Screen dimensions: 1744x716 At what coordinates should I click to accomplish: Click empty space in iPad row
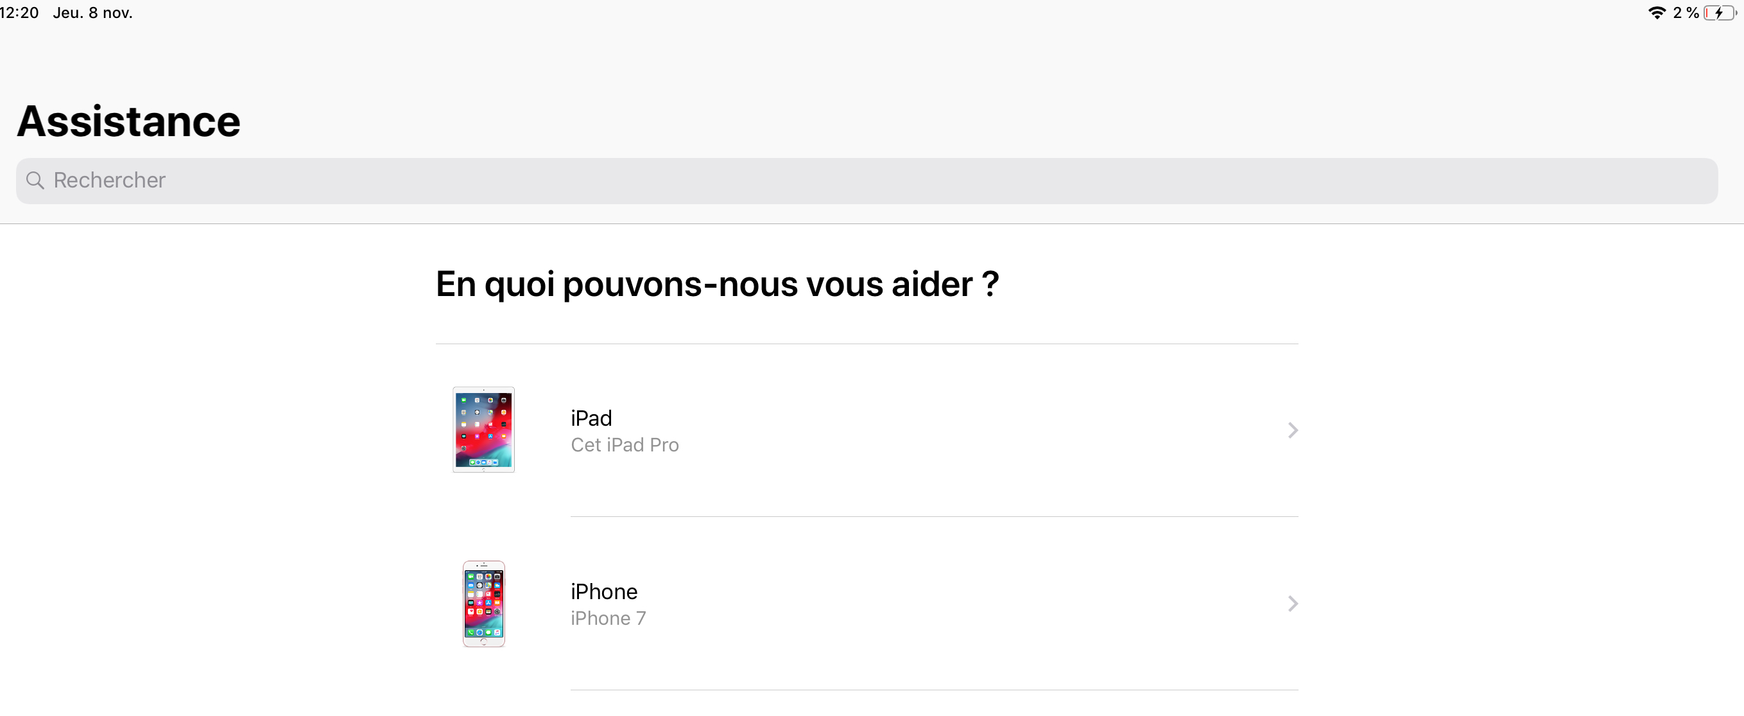948,430
